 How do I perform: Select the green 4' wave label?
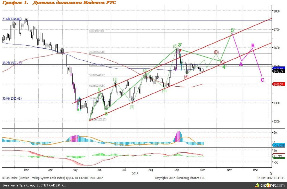point(224,67)
